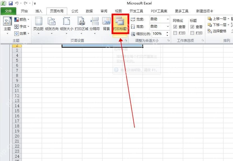Open the Margins dropdown arrow
Screen dimensions: 233x161
coord(38,34)
